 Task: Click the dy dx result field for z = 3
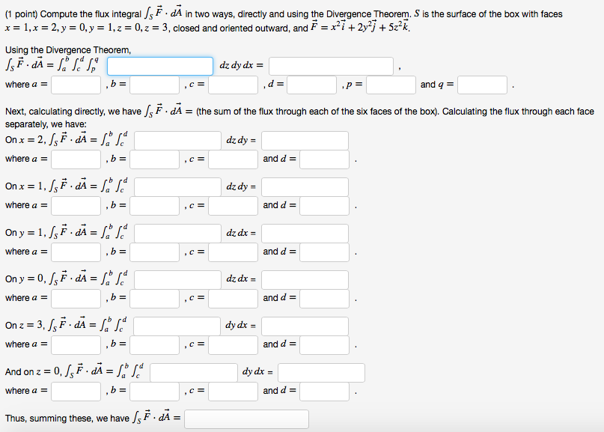(x=309, y=326)
